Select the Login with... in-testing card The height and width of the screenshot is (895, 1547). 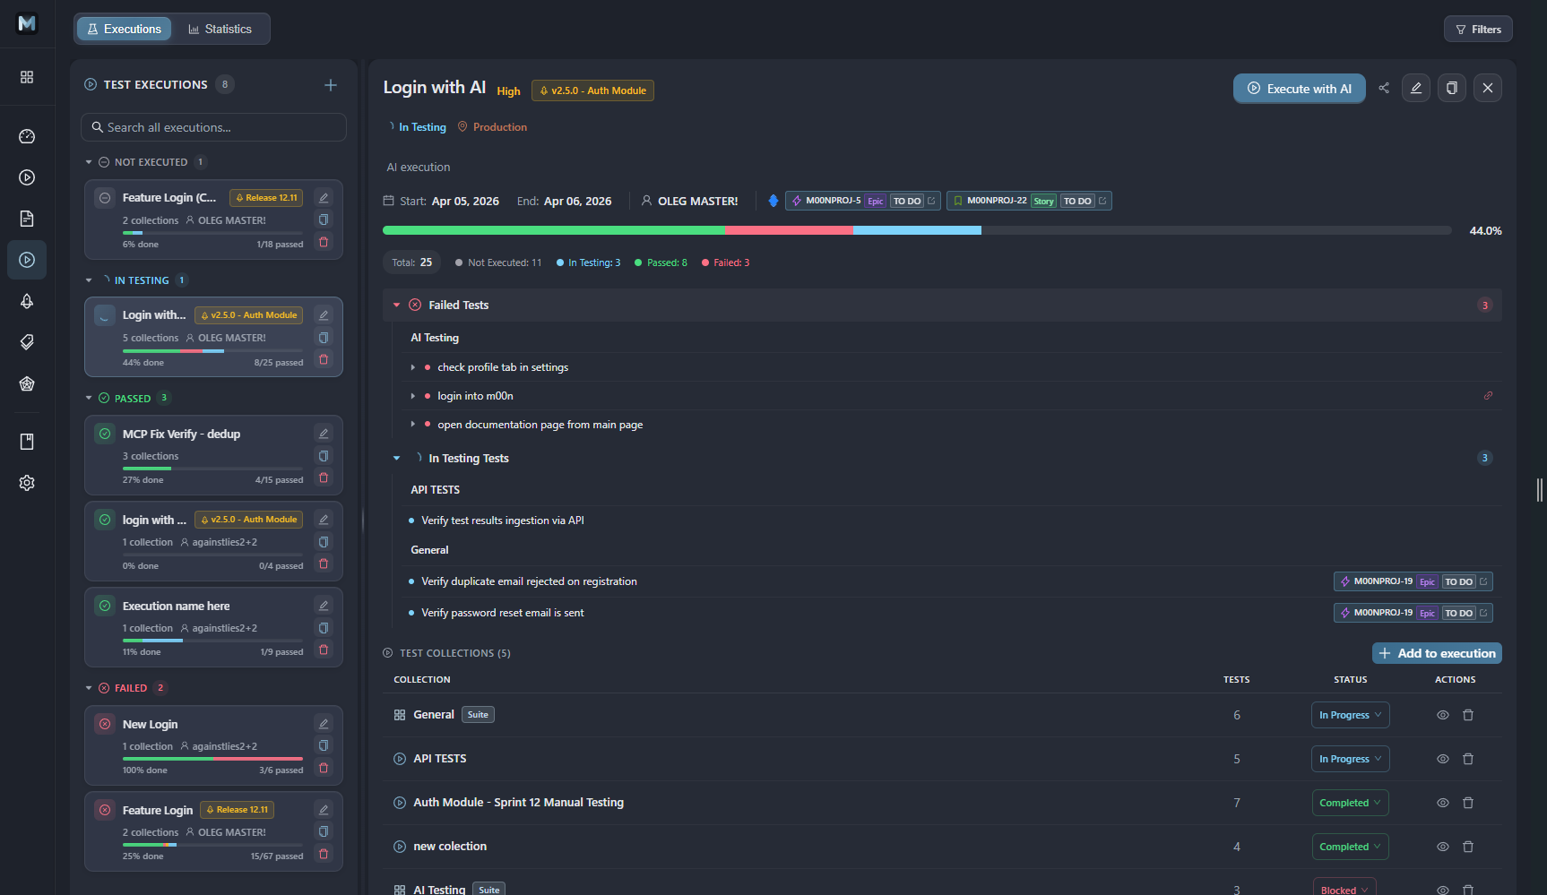pyautogui.click(x=213, y=337)
